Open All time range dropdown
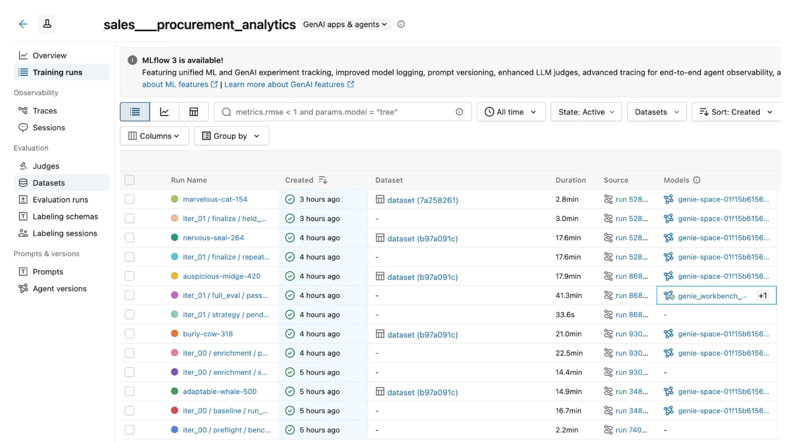The image size is (786, 442). [511, 112]
